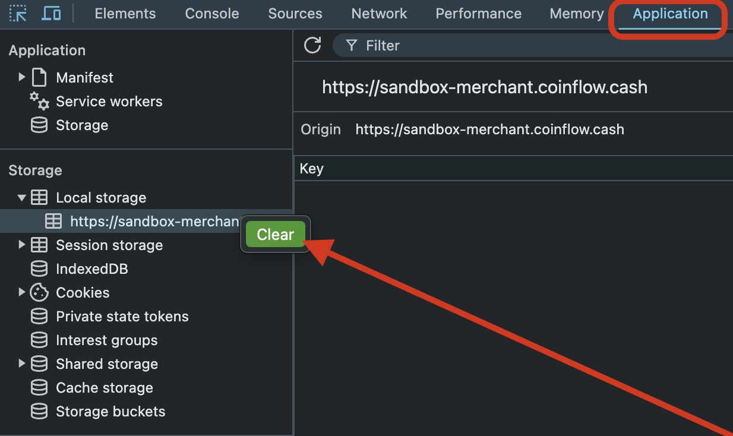Click the Manifest document icon
The width and height of the screenshot is (733, 436).
[39, 77]
